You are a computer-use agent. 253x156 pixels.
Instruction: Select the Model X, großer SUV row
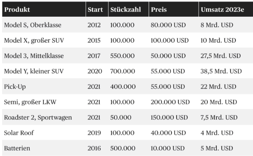click(128, 40)
